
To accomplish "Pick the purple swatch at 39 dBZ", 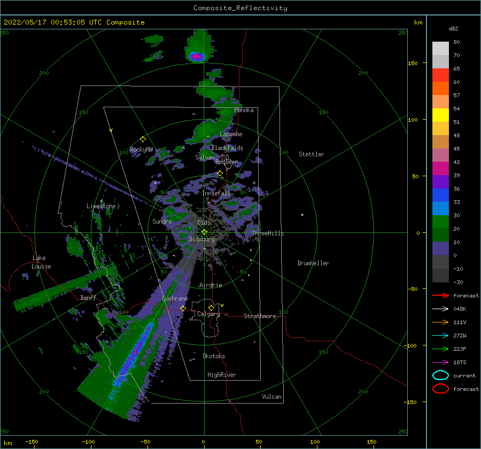I will [440, 182].
